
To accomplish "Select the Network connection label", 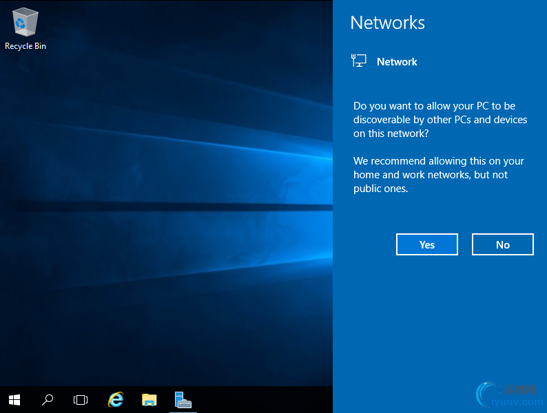I will 397,62.
